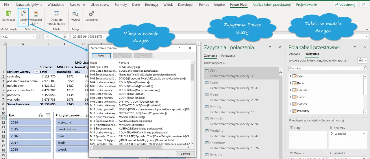
Task: Switch to the Formuły tab
Action: [x=121, y=5]
